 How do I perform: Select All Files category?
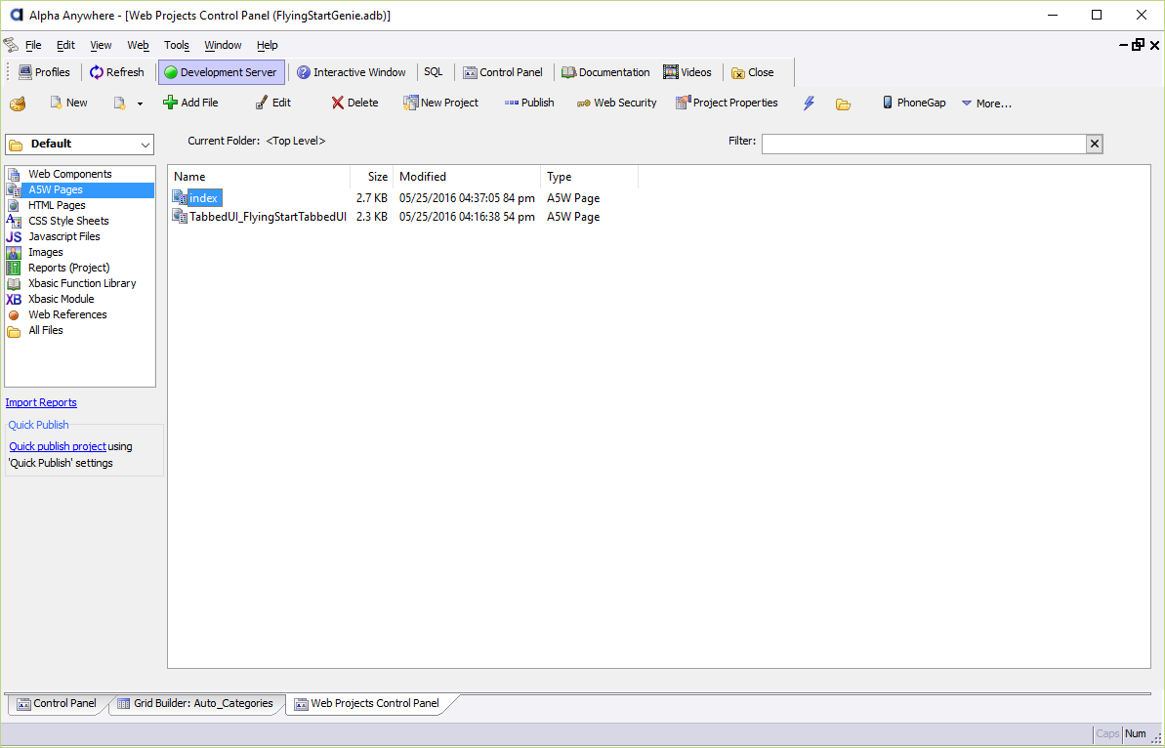(x=45, y=330)
